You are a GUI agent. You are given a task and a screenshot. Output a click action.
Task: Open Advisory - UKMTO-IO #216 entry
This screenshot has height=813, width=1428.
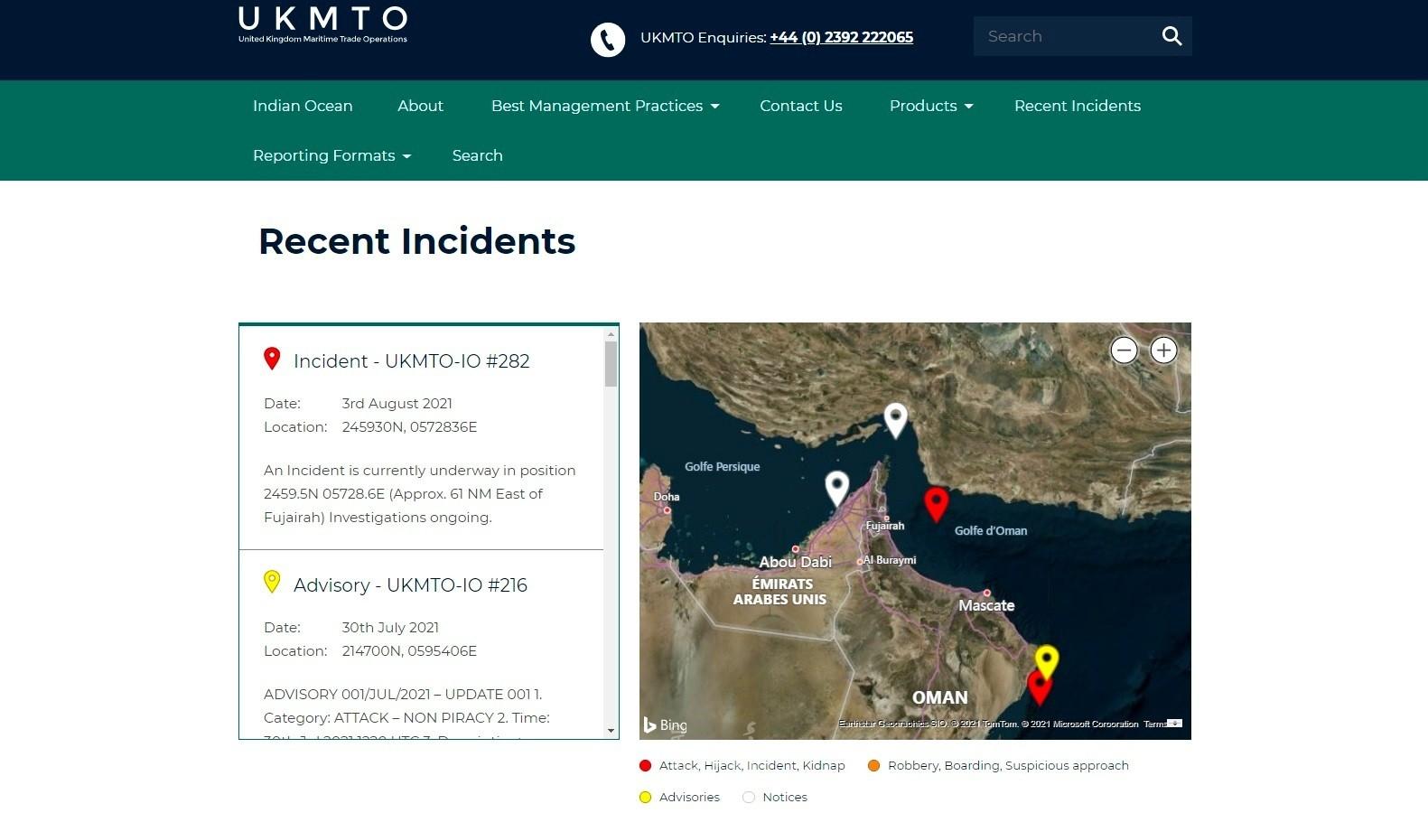[410, 585]
